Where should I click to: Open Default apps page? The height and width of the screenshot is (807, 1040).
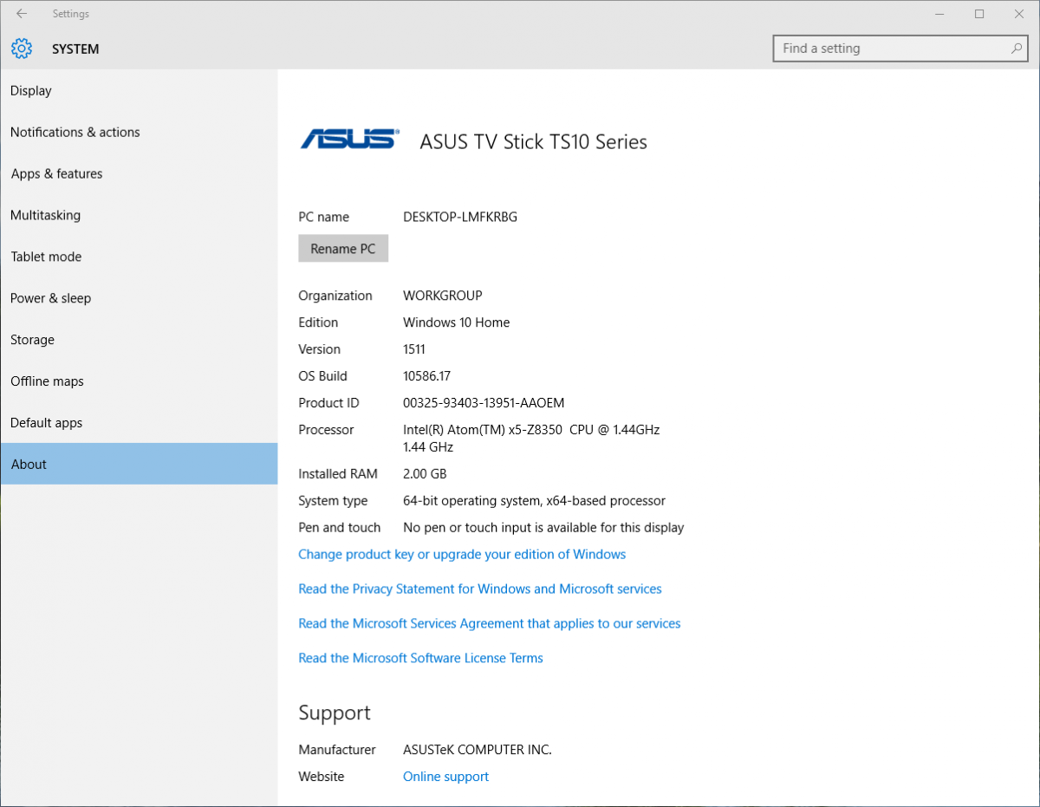(x=139, y=423)
